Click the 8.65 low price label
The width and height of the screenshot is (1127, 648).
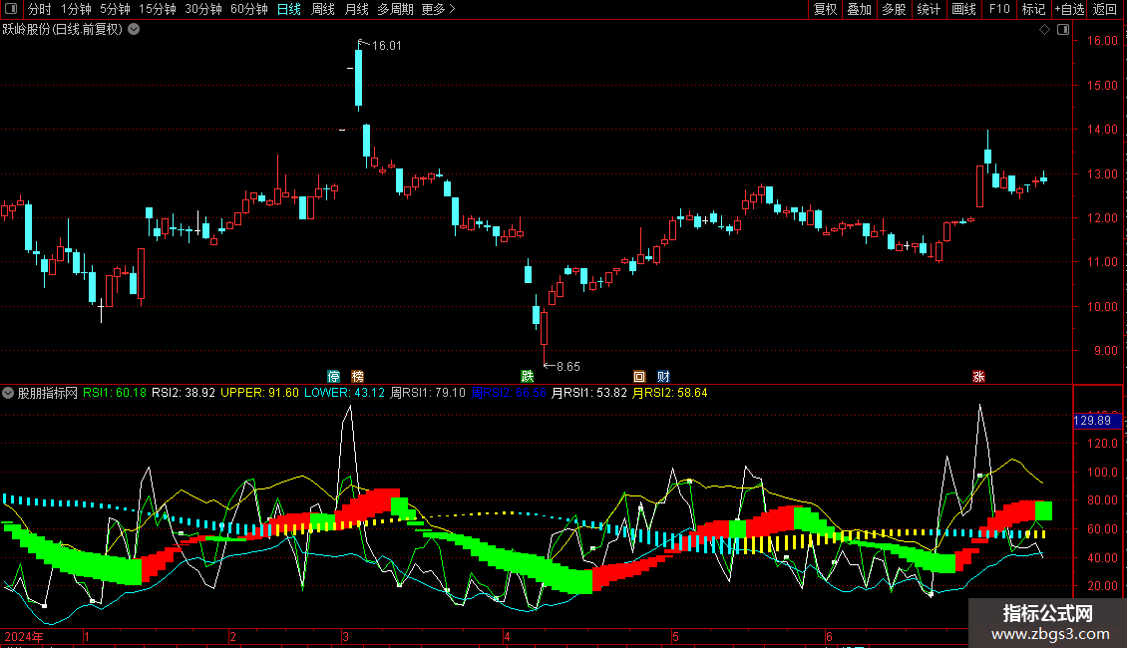point(567,367)
